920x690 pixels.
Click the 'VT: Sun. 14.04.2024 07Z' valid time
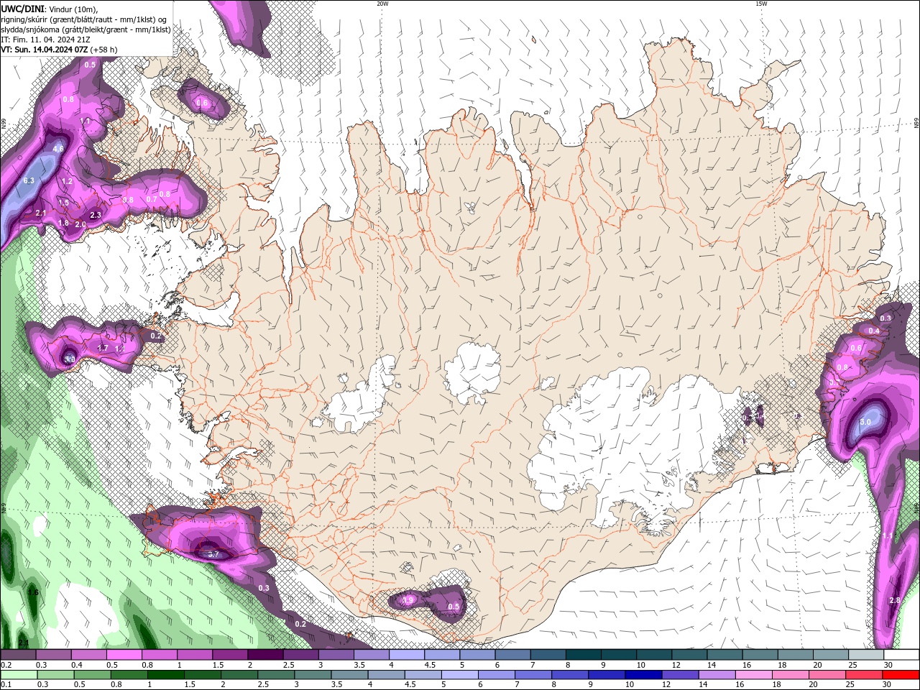[45, 50]
